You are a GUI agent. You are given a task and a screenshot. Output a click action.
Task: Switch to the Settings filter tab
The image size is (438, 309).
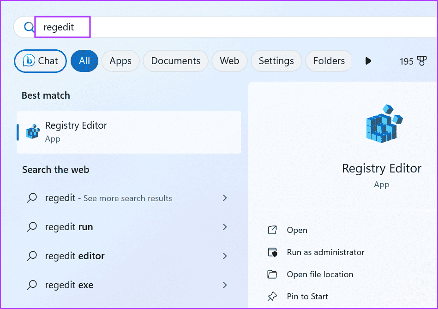pyautogui.click(x=276, y=61)
